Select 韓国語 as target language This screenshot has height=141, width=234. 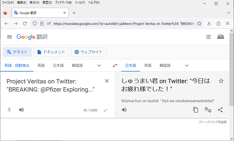tap(165, 66)
